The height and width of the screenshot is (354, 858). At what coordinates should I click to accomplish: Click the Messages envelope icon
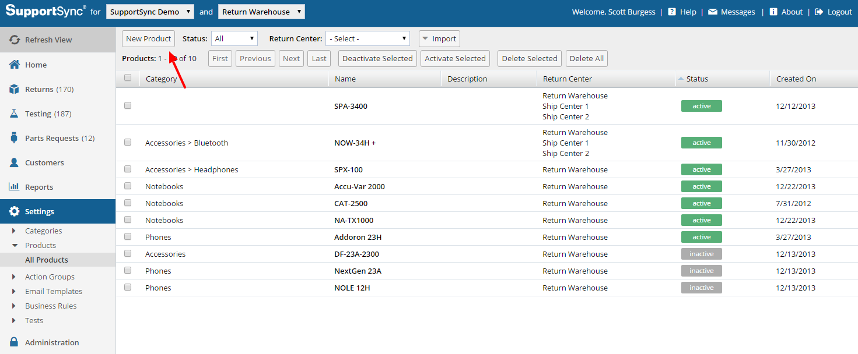coord(713,12)
